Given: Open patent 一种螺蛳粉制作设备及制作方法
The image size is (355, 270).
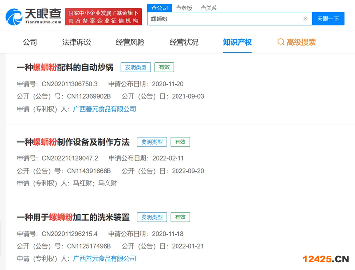Looking at the screenshot, I should coord(73,142).
